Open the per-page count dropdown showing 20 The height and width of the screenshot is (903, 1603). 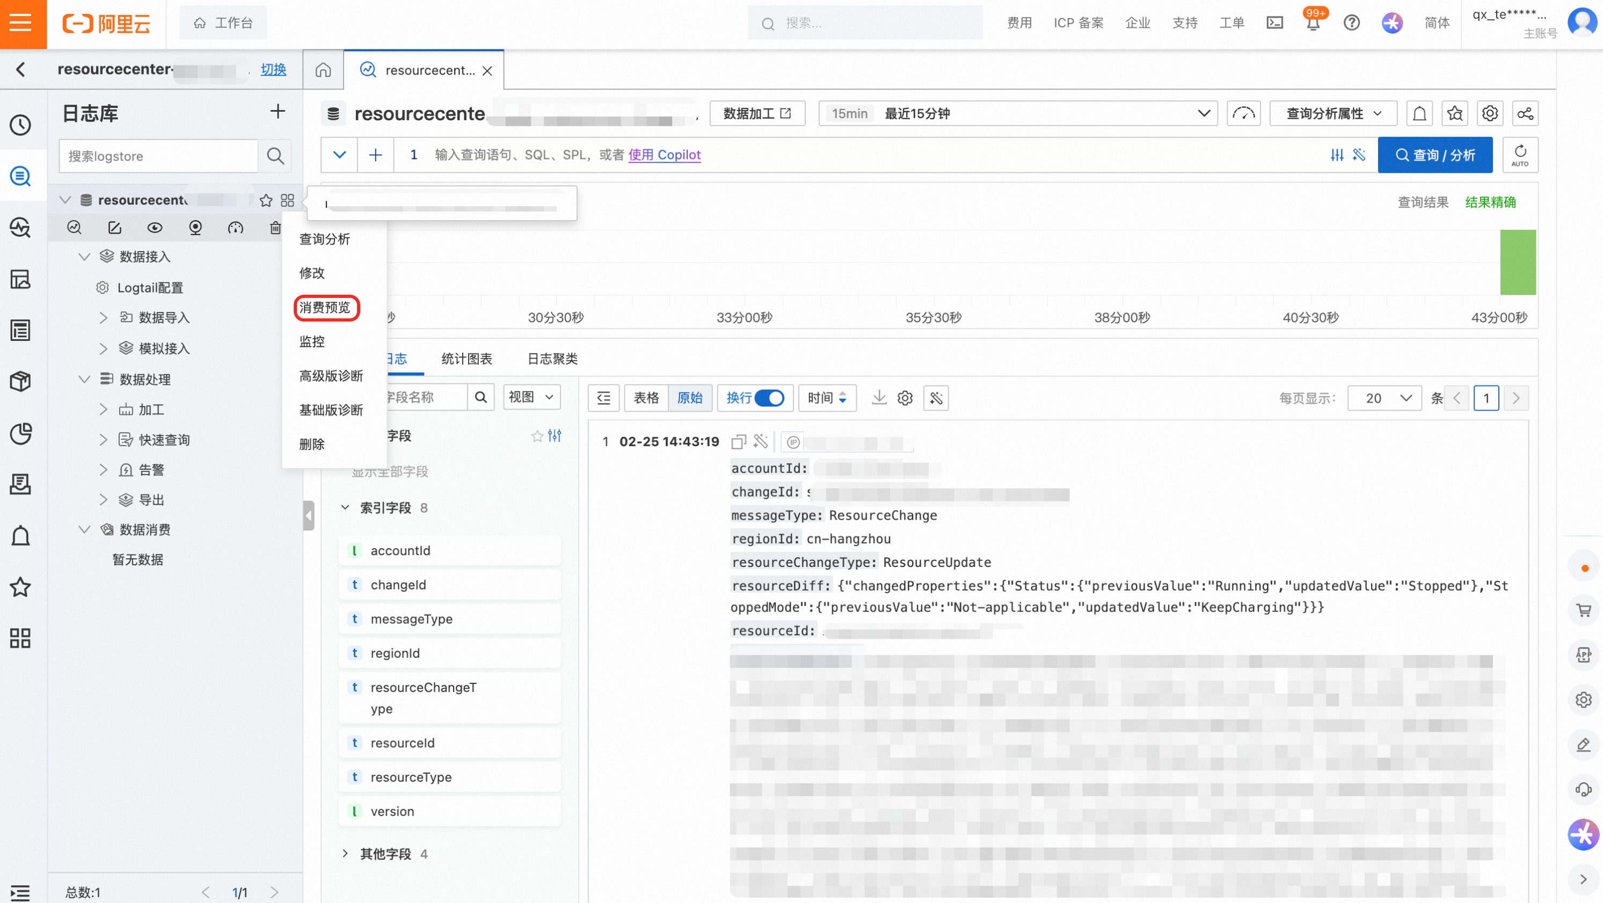pyautogui.click(x=1384, y=398)
